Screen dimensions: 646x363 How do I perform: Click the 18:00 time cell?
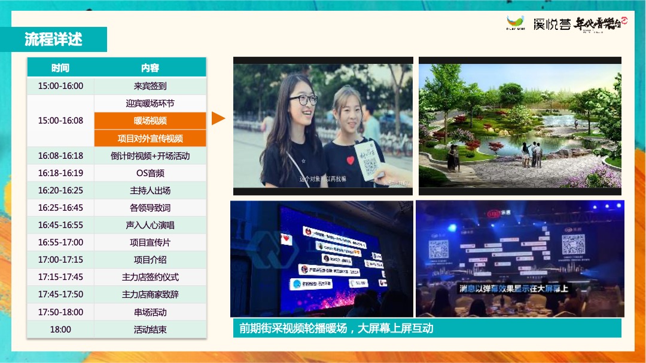pos(60,329)
